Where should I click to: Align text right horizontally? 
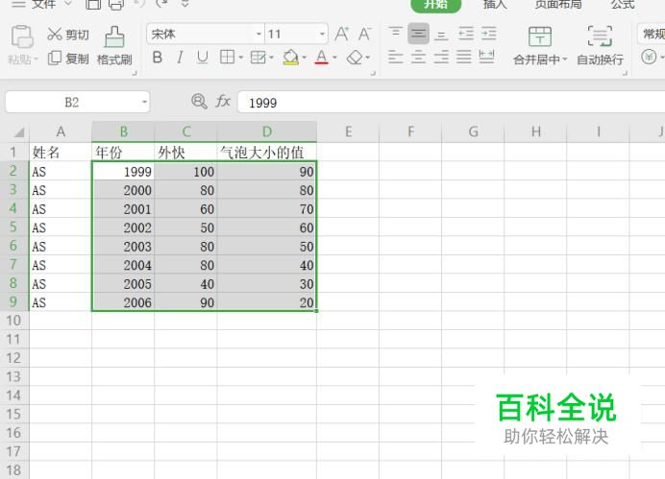tap(441, 57)
